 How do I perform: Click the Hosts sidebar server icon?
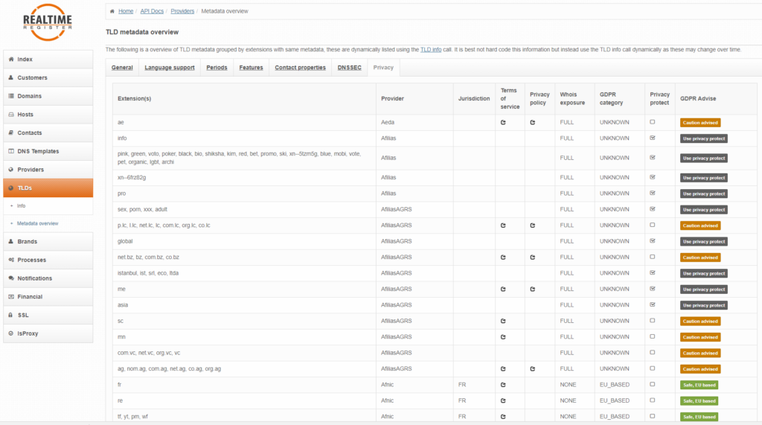(x=11, y=115)
